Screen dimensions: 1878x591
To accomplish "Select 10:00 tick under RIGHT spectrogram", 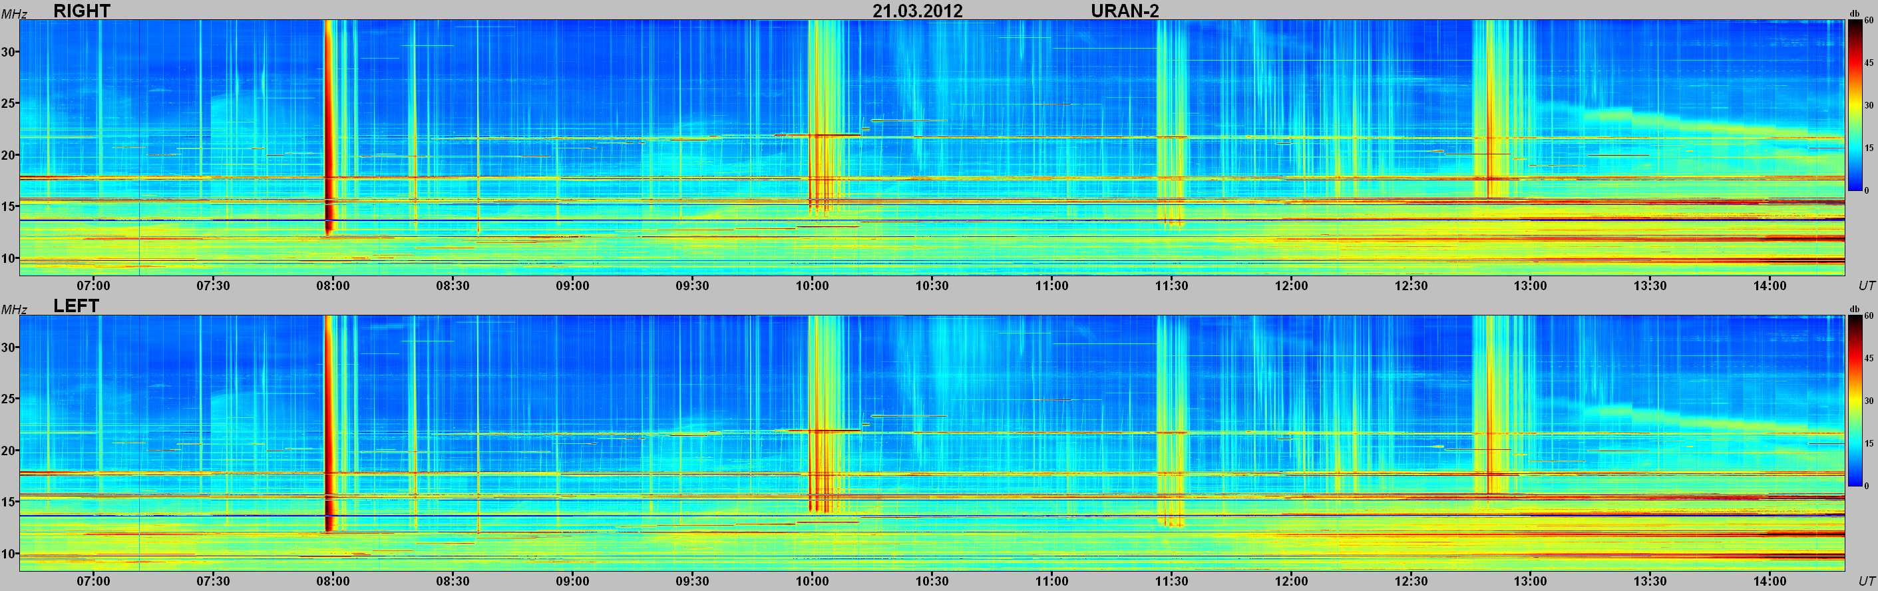I will coord(812,285).
